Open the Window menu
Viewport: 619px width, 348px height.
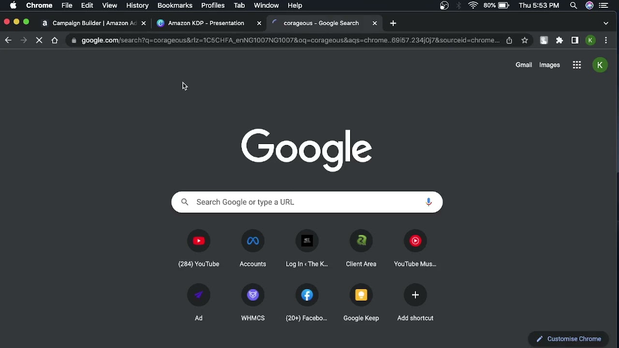[266, 5]
